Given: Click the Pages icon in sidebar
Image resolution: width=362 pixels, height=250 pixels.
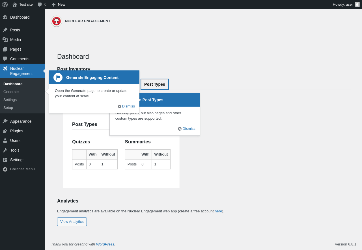Looking at the screenshot, I should 5,49.
